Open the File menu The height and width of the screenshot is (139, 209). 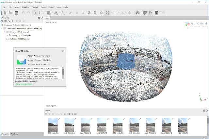4,7
